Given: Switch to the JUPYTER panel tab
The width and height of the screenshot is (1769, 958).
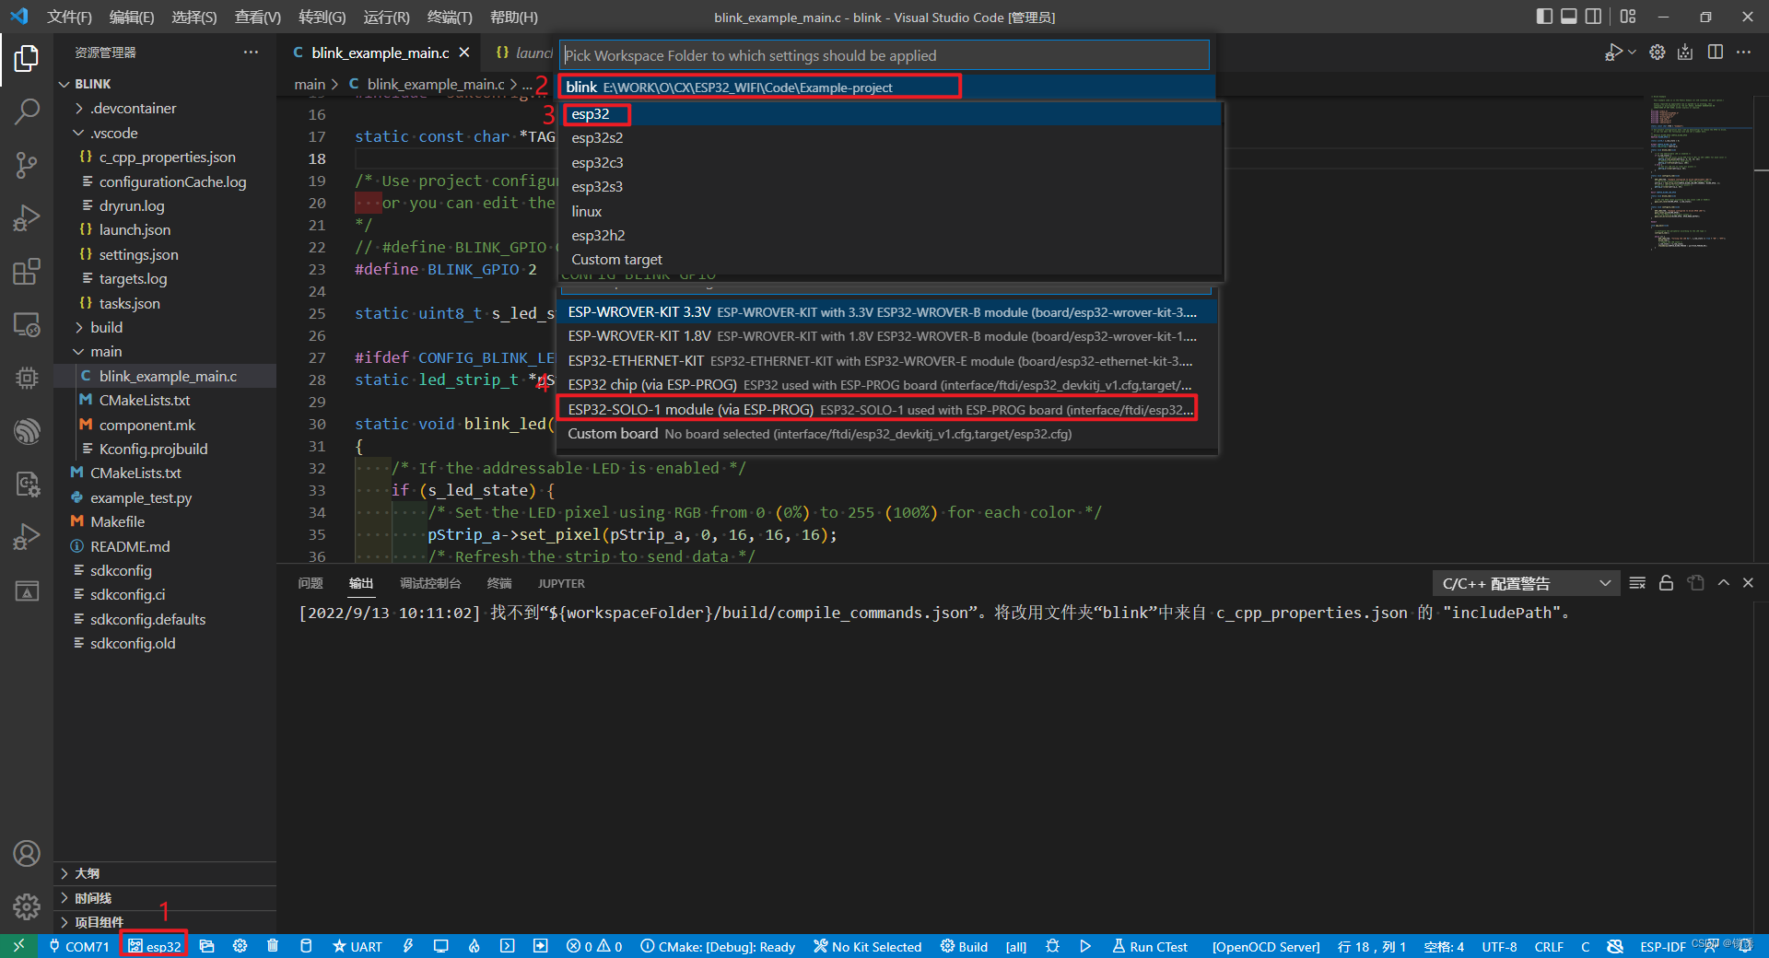Looking at the screenshot, I should pos(561,583).
